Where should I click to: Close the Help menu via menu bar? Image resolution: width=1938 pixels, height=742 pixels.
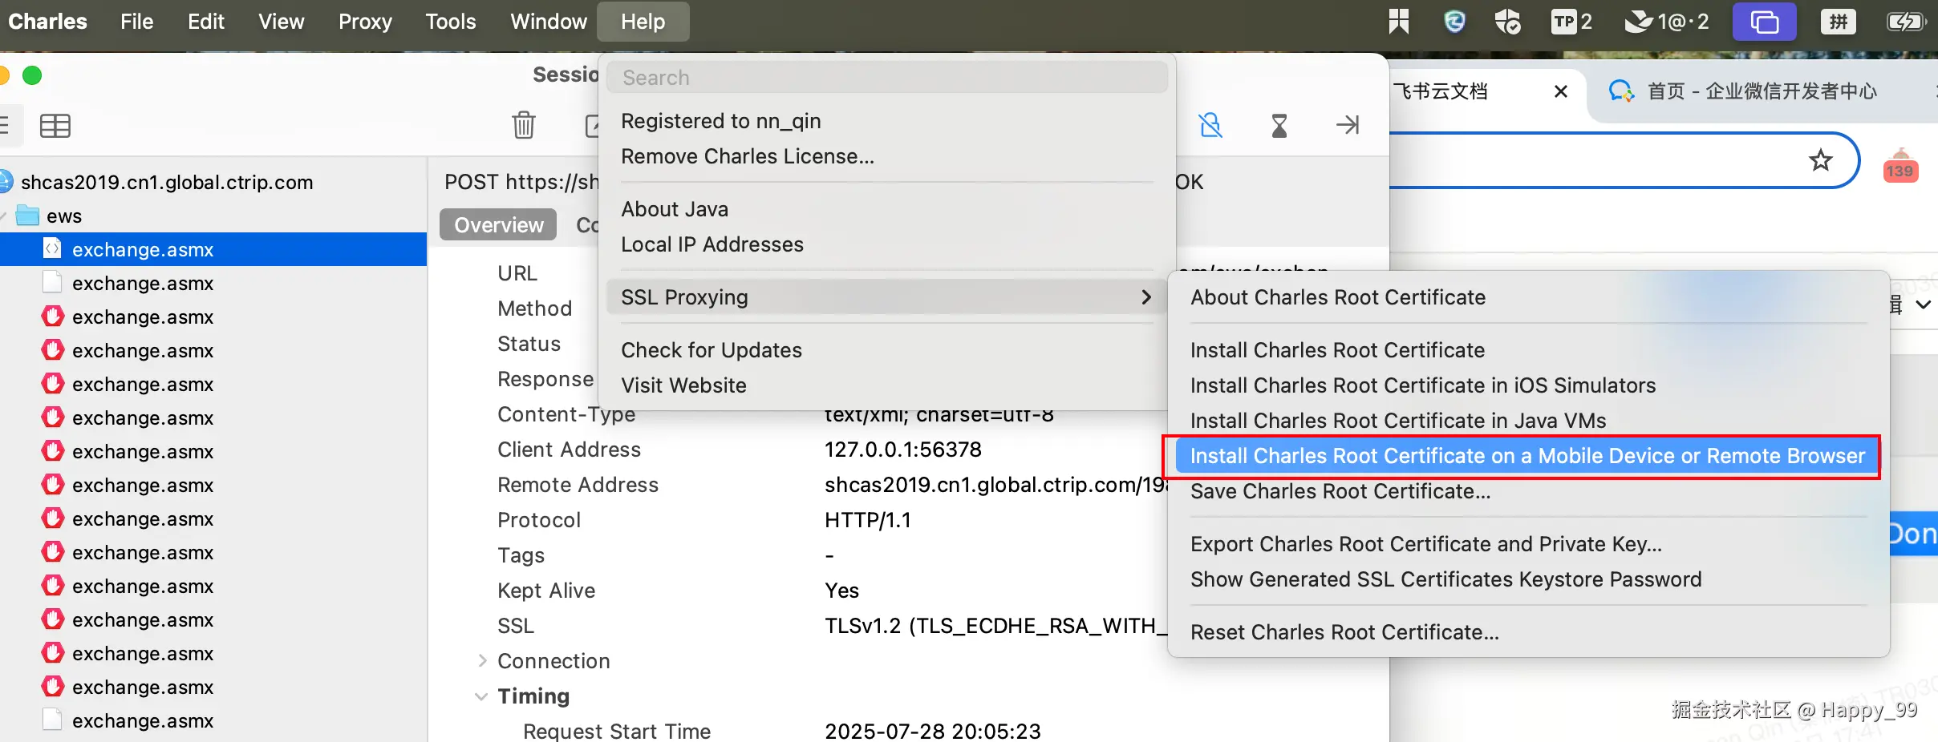coord(643,22)
